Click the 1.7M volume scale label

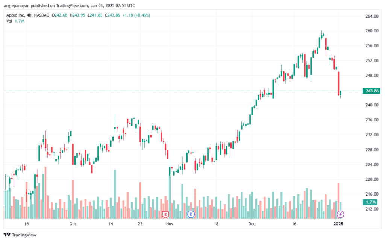pyautogui.click(x=371, y=202)
